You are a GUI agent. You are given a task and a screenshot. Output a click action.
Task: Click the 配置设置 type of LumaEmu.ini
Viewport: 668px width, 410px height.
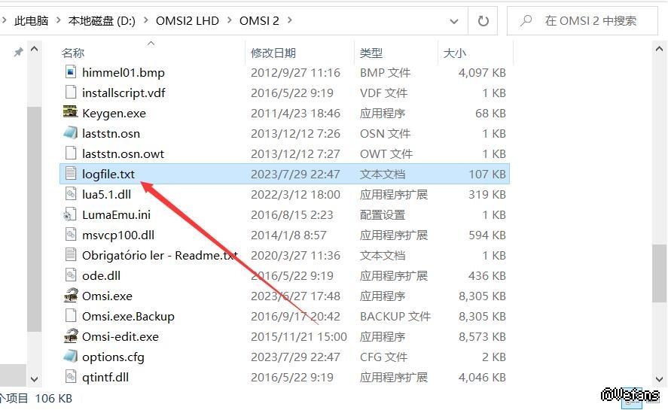(382, 214)
